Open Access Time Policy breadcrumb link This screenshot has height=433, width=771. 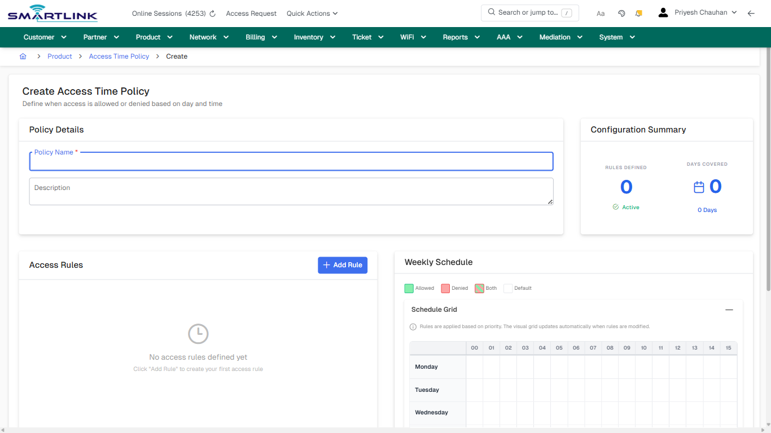[x=119, y=56]
